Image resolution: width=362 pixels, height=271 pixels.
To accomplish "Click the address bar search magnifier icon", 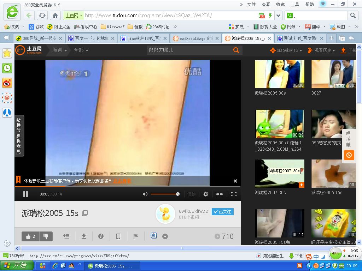I will pos(353,16).
